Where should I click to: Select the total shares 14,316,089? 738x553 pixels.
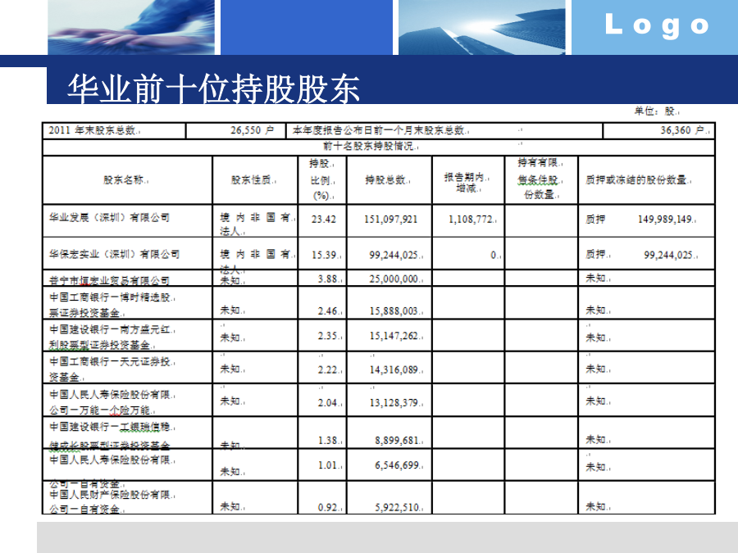click(394, 370)
